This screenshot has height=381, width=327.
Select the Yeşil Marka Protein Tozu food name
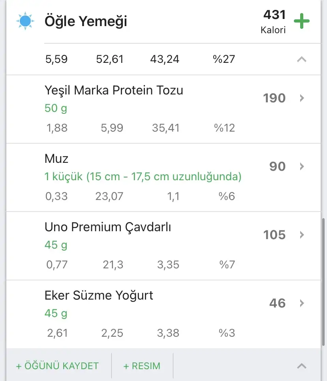pyautogui.click(x=114, y=91)
